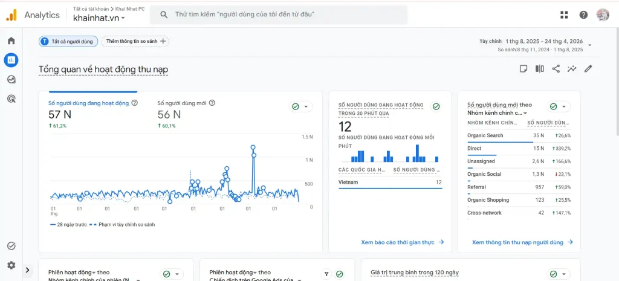Open the Reports bar-chart sidebar icon
Image resolution: width=619 pixels, height=281 pixels.
point(11,60)
